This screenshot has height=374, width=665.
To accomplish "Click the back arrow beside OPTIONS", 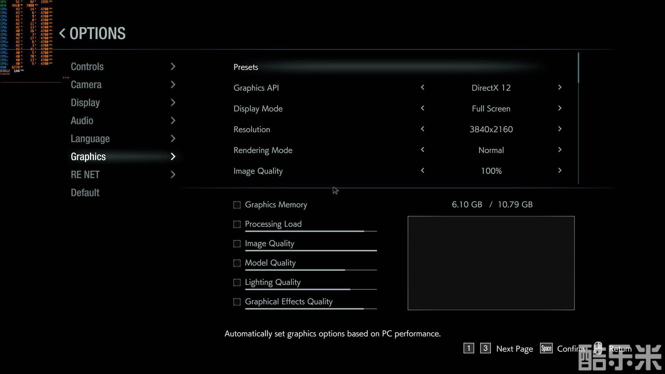I will (x=62, y=34).
